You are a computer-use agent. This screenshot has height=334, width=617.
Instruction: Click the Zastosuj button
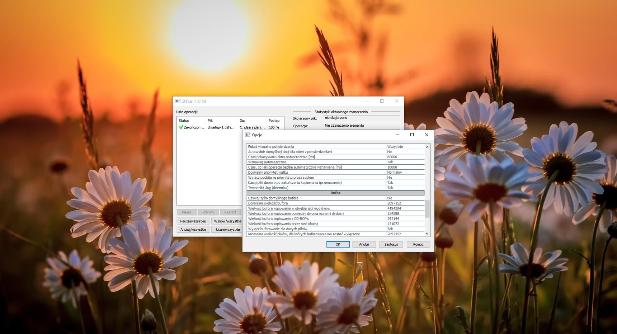[391, 244]
